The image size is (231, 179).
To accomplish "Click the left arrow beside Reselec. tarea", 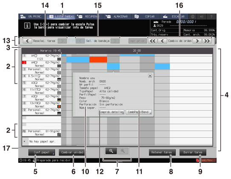I will coord(27,41).
